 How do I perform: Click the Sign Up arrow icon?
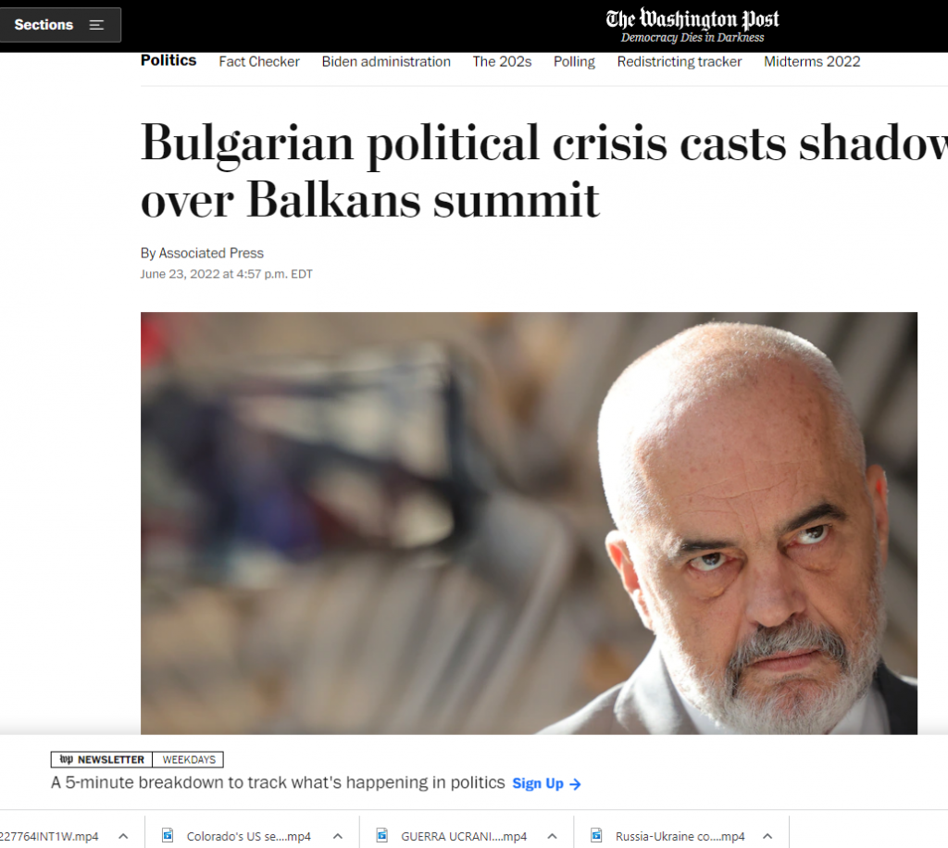pyautogui.click(x=575, y=784)
